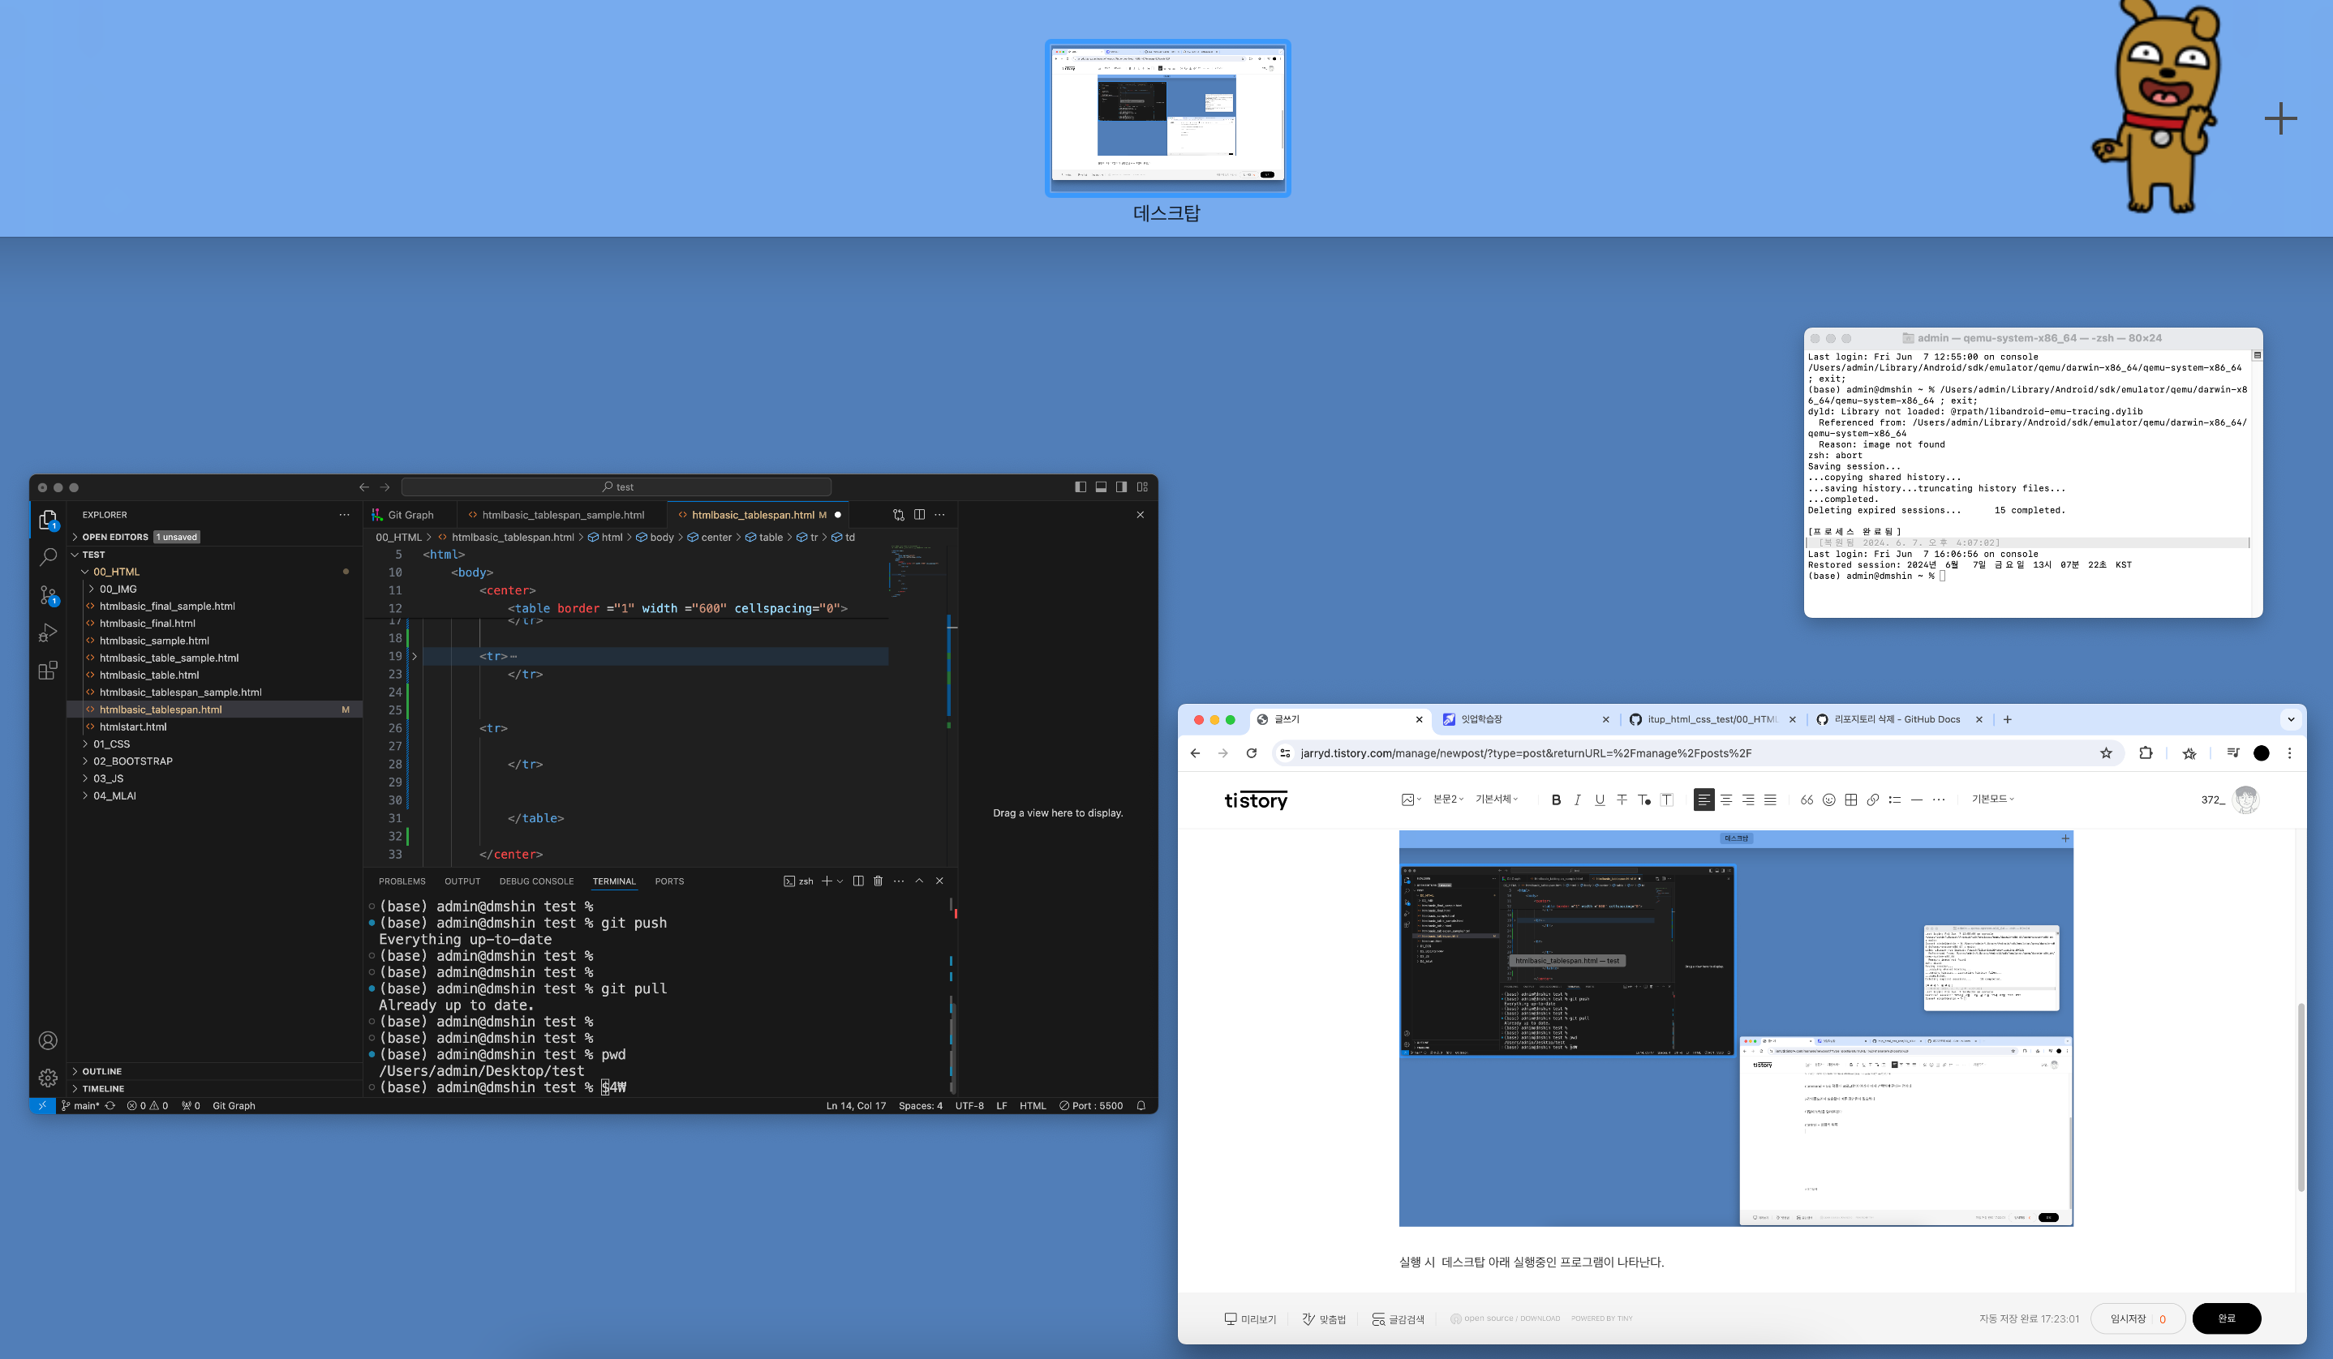Switch to htmlbasic_tablespan_sample.html editor tab
Viewport: 2333px width, 1359px height.
(x=562, y=514)
